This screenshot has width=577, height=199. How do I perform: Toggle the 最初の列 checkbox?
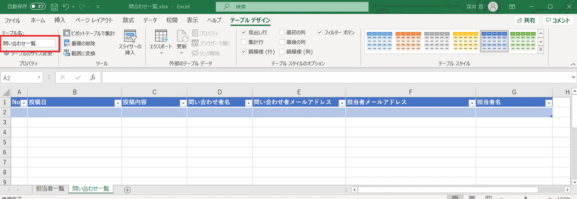pos(282,33)
